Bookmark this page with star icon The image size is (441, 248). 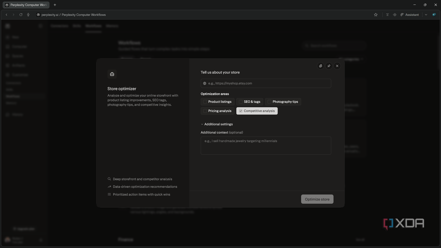coord(376,15)
